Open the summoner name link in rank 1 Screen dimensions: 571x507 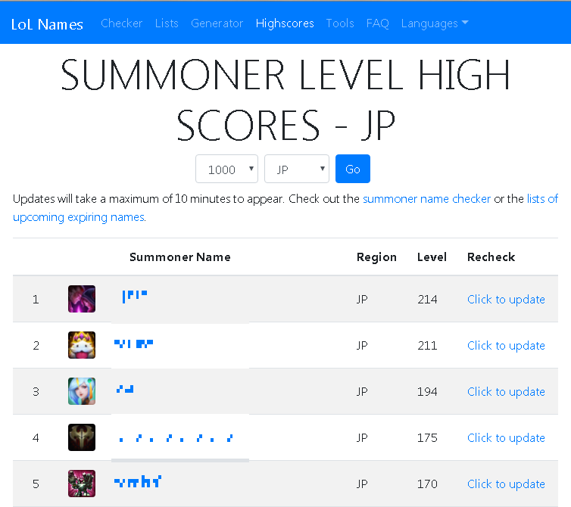coord(134,297)
